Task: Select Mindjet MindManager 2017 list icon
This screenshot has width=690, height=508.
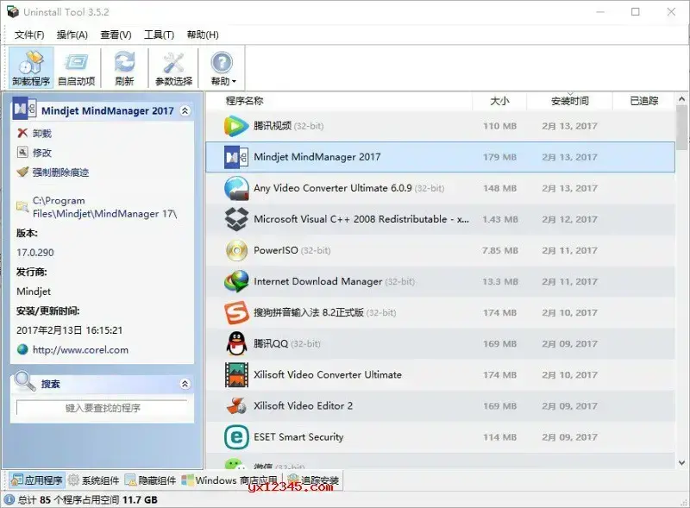Action: coord(236,157)
